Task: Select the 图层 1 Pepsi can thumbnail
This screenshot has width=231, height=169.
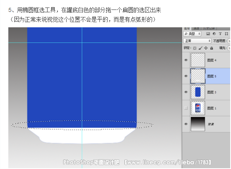Action: 198,108
